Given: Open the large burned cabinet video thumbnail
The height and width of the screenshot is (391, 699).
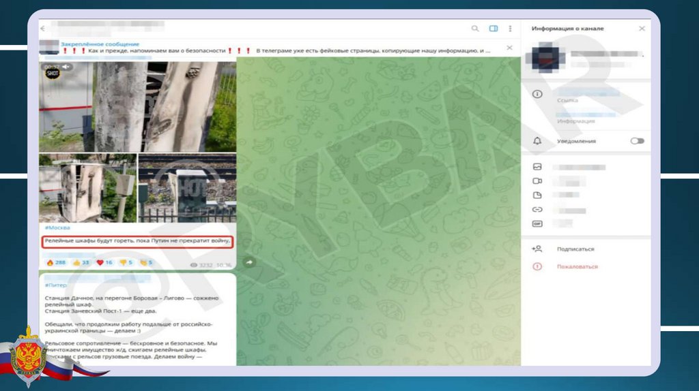Looking at the screenshot, I should (137, 107).
